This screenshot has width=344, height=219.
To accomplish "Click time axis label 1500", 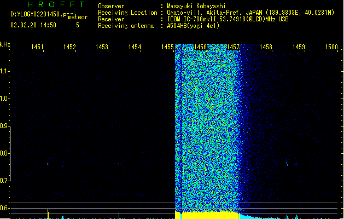I will click(x=331, y=47).
